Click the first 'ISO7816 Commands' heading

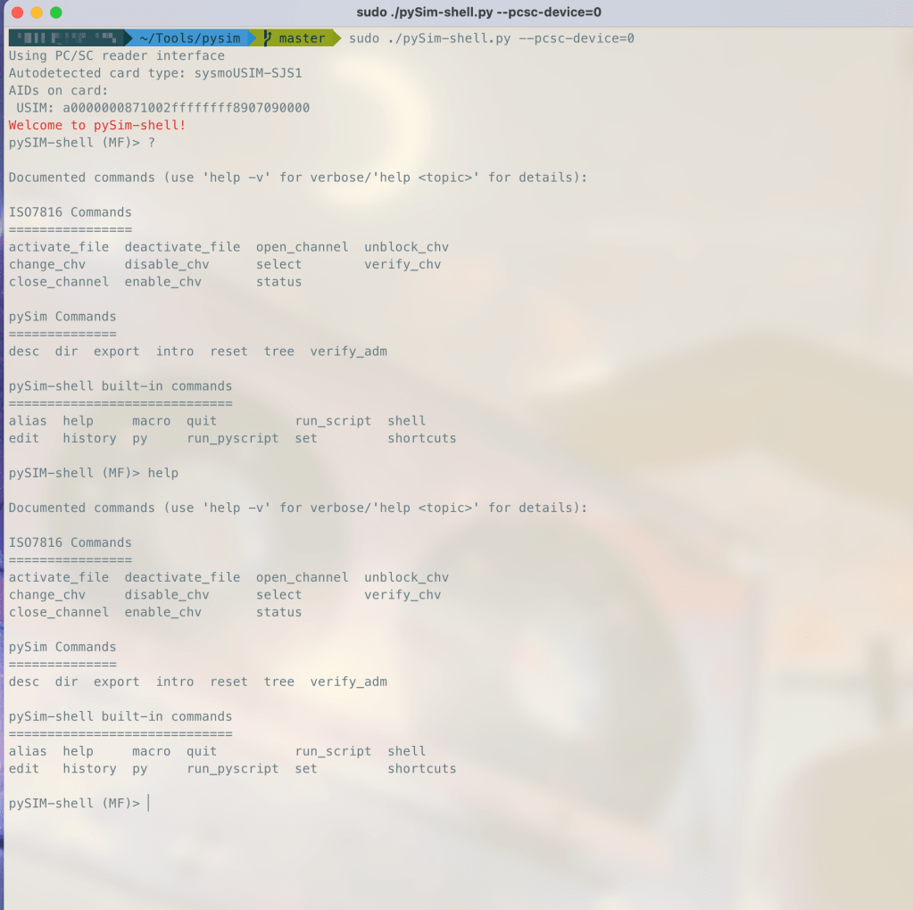(x=70, y=212)
